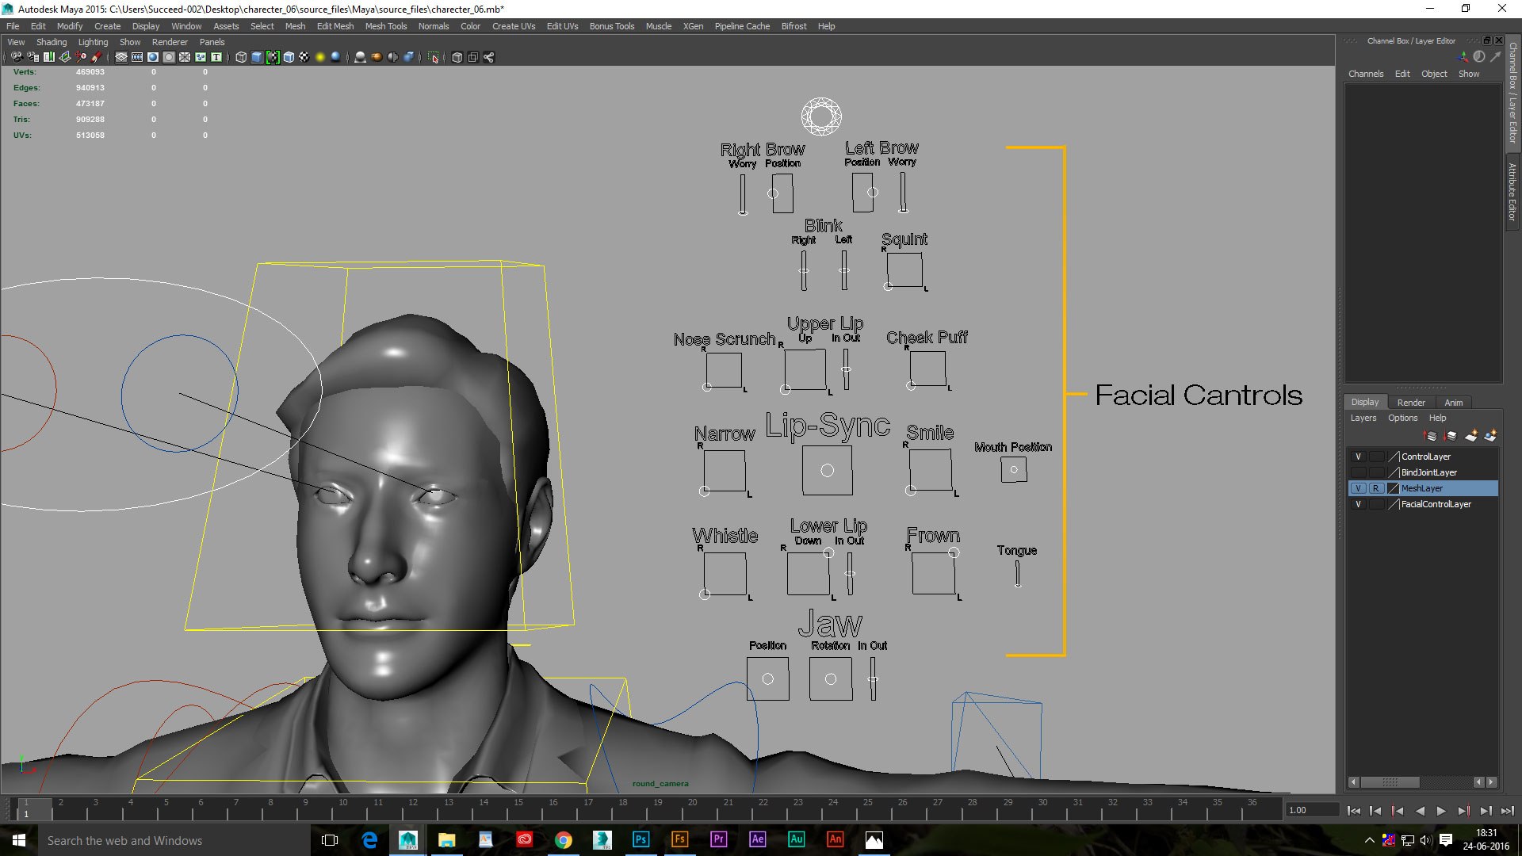The width and height of the screenshot is (1522, 856).
Task: Toggle the film gate icon in panel toolbar
Action: 137,57
